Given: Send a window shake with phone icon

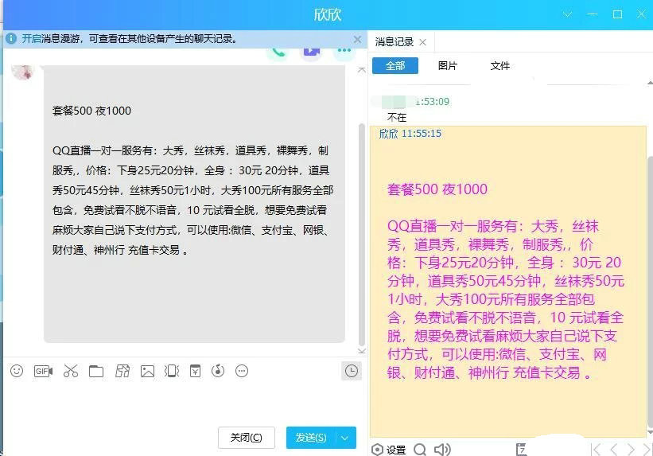Looking at the screenshot, I should 171,371.
